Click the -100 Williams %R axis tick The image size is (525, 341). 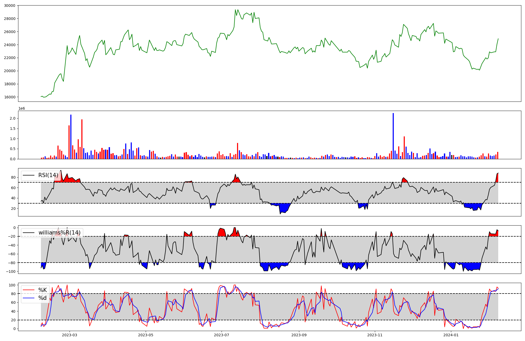coord(10,271)
